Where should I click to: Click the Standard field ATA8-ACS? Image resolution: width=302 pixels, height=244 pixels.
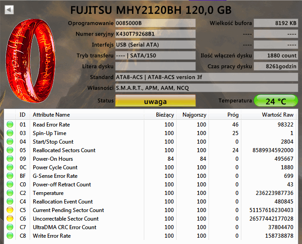(207, 77)
